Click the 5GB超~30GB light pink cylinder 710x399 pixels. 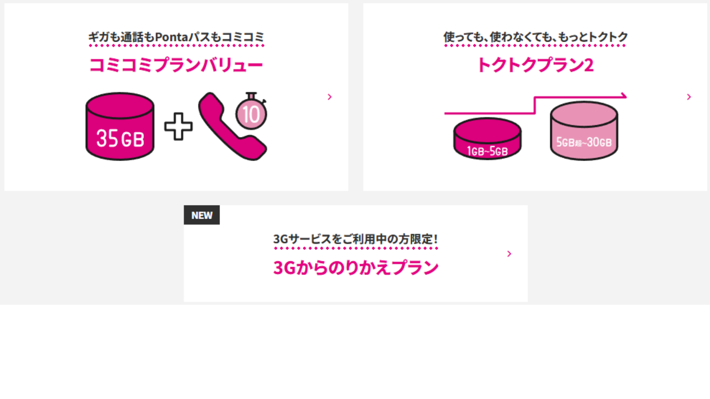(584, 131)
